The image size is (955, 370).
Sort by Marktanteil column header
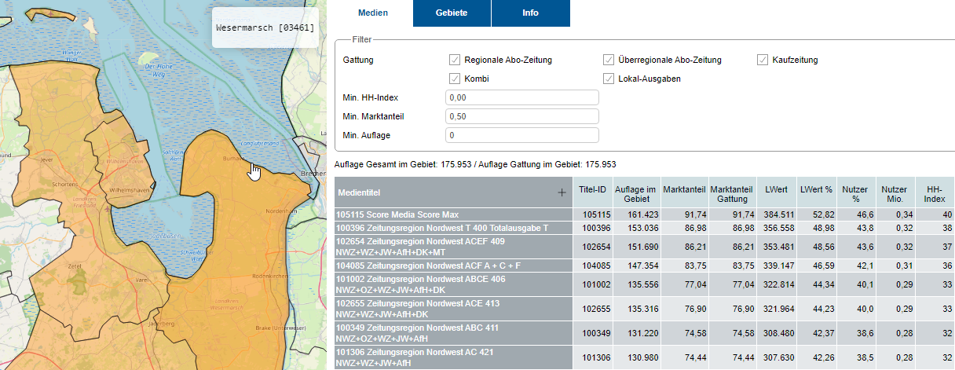pos(682,189)
